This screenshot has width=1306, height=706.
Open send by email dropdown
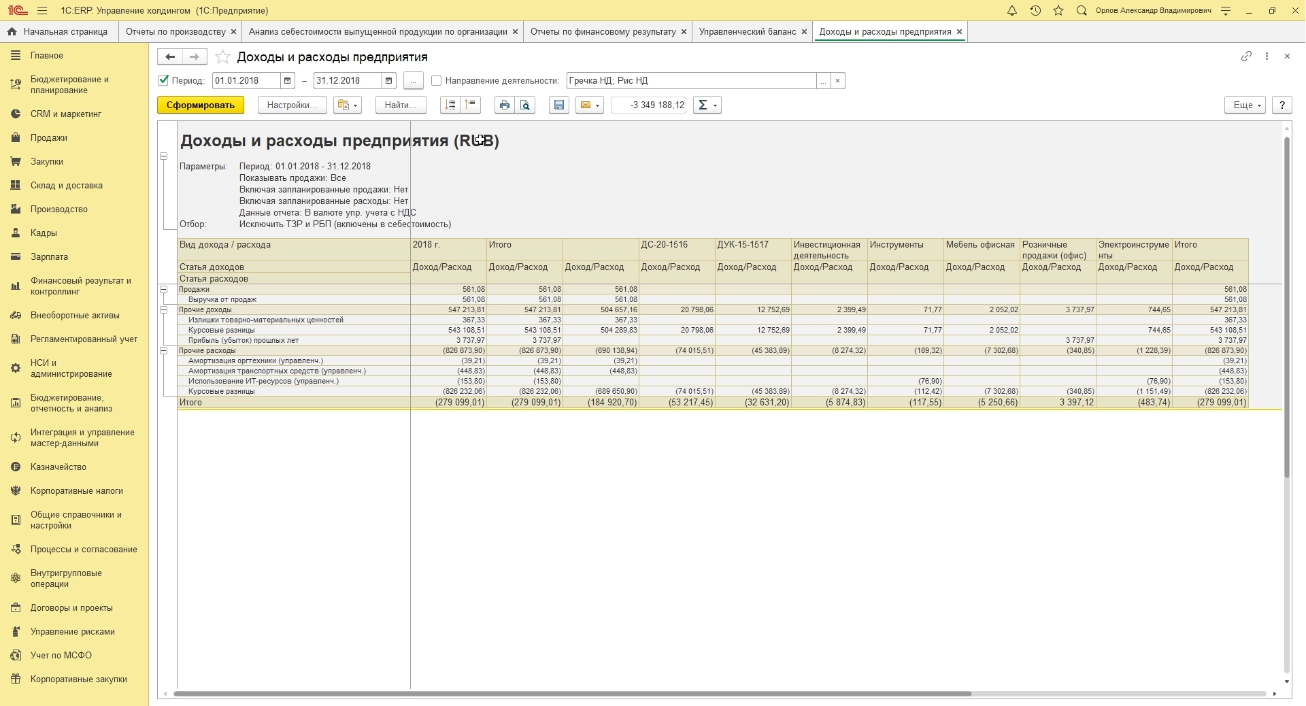(590, 105)
